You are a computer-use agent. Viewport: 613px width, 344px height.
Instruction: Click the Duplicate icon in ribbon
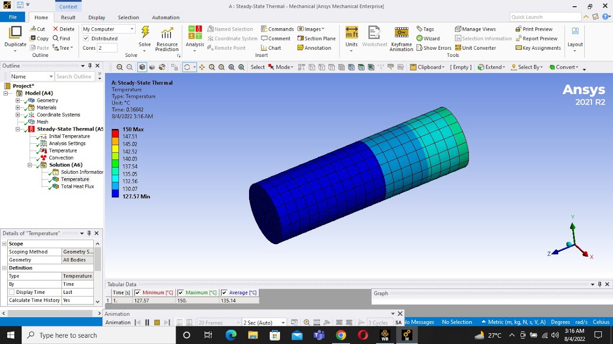15,32
